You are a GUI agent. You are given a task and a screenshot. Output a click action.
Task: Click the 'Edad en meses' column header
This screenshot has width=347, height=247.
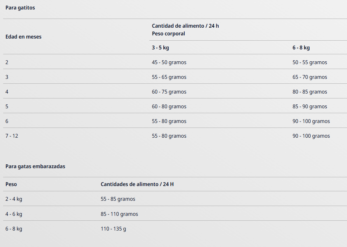(x=23, y=37)
